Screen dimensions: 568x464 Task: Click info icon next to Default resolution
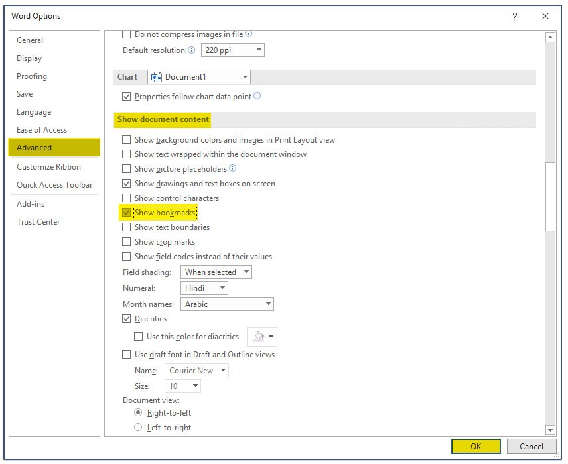[192, 50]
